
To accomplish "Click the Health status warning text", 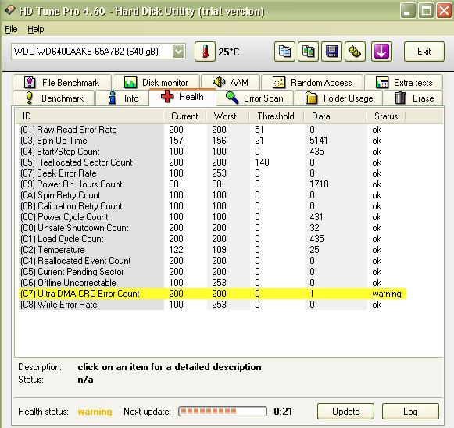I will [95, 412].
